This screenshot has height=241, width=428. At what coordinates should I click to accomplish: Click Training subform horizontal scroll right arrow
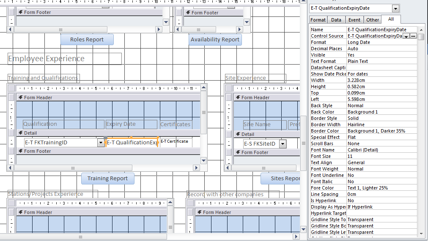pyautogui.click(x=196, y=168)
